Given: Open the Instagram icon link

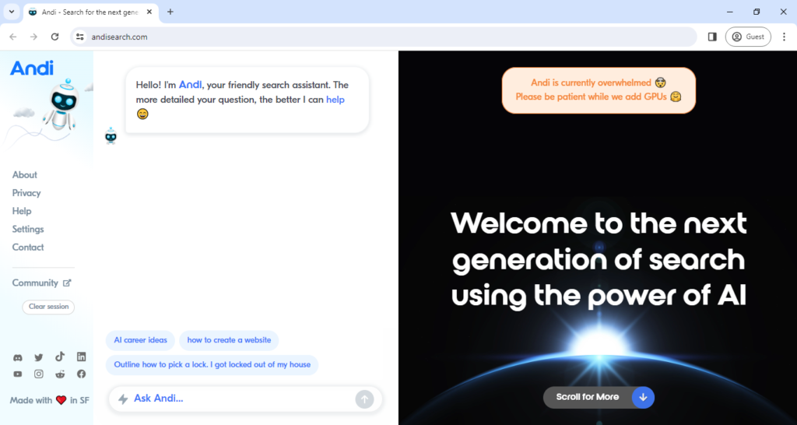Looking at the screenshot, I should 39,374.
